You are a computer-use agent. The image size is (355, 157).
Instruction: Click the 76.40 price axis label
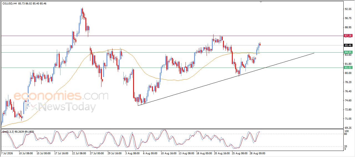pyautogui.click(x=348, y=91)
